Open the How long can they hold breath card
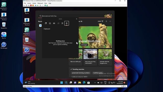Viewport: 163px width, 92px height. click(x=90, y=57)
